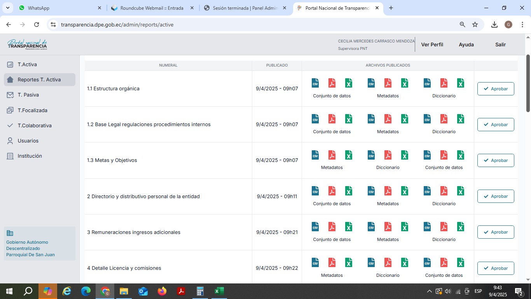Open T.Activa in the sidebar

pos(27,65)
